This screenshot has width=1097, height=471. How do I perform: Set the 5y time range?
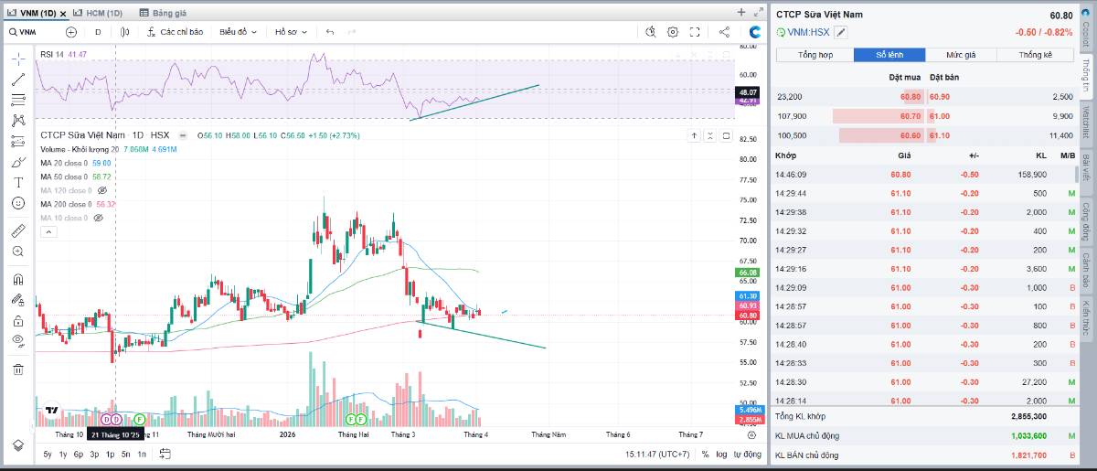coord(48,454)
